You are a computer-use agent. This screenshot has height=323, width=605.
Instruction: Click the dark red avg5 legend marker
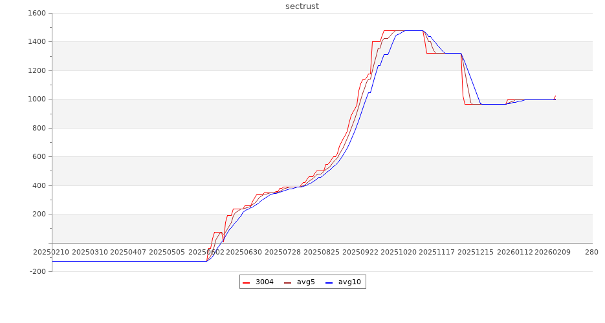pos(287,282)
